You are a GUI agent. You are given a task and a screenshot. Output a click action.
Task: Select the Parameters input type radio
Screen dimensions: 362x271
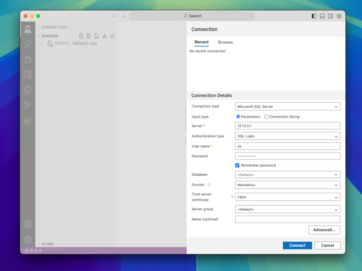pos(238,116)
